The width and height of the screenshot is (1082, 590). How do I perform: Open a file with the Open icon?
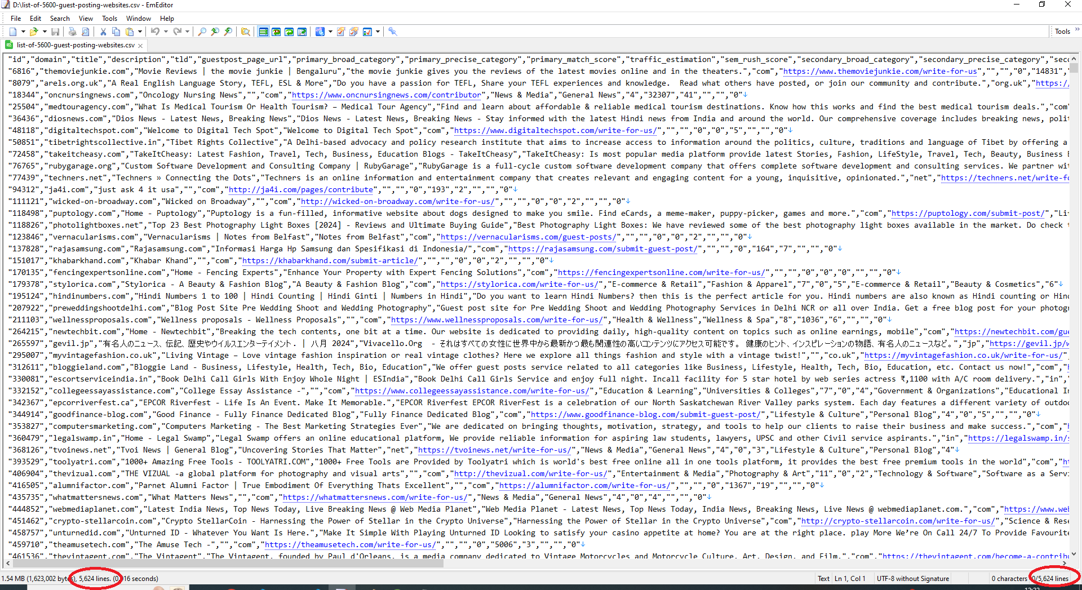pyautogui.click(x=34, y=31)
